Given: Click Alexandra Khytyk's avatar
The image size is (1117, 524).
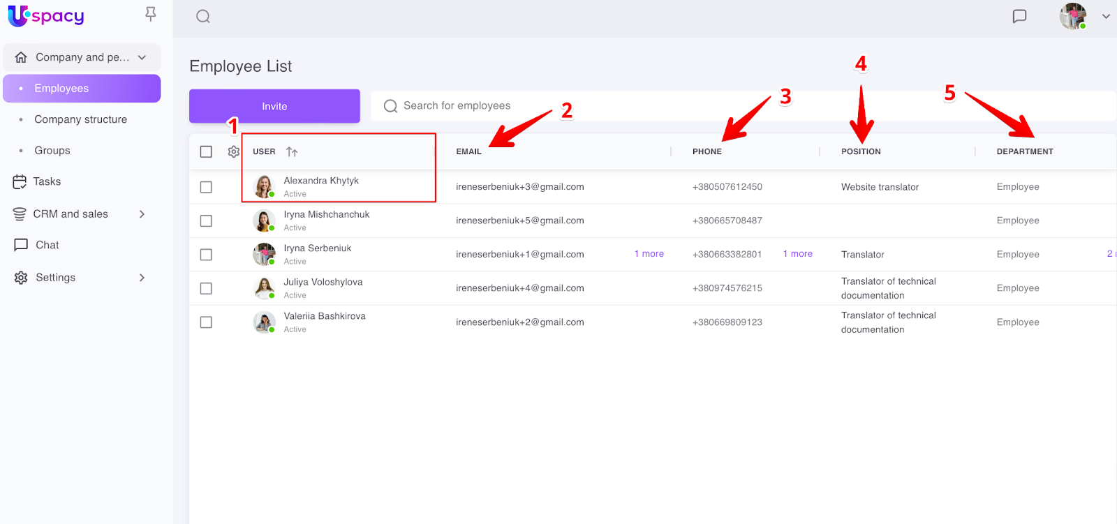Looking at the screenshot, I should point(263,187).
